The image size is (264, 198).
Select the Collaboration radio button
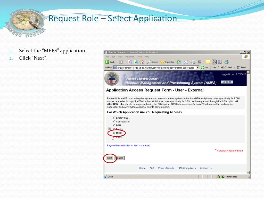[114, 122]
